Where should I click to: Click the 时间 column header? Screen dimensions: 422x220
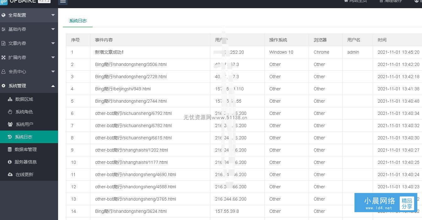(382, 40)
